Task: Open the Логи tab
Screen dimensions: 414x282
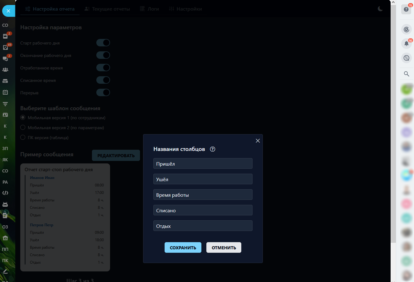Action: pos(149,9)
